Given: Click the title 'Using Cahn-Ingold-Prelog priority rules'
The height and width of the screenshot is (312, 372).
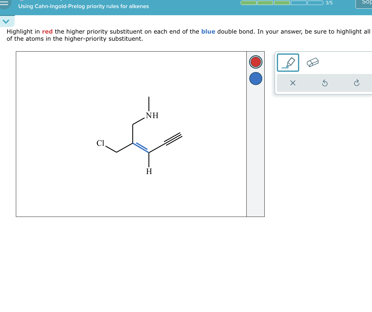Looking at the screenshot, I should click(x=83, y=6).
